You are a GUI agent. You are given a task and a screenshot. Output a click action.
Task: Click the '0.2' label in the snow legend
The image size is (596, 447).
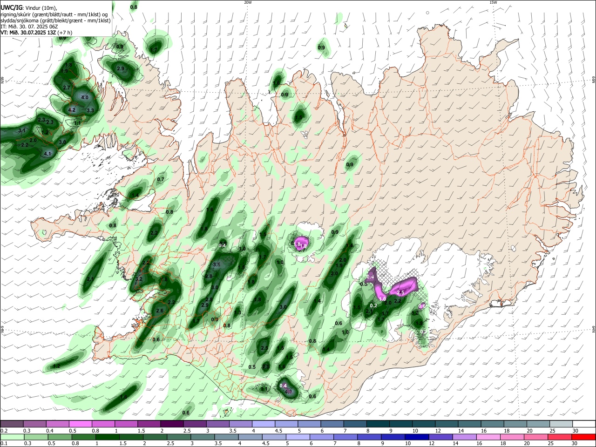[3, 431]
